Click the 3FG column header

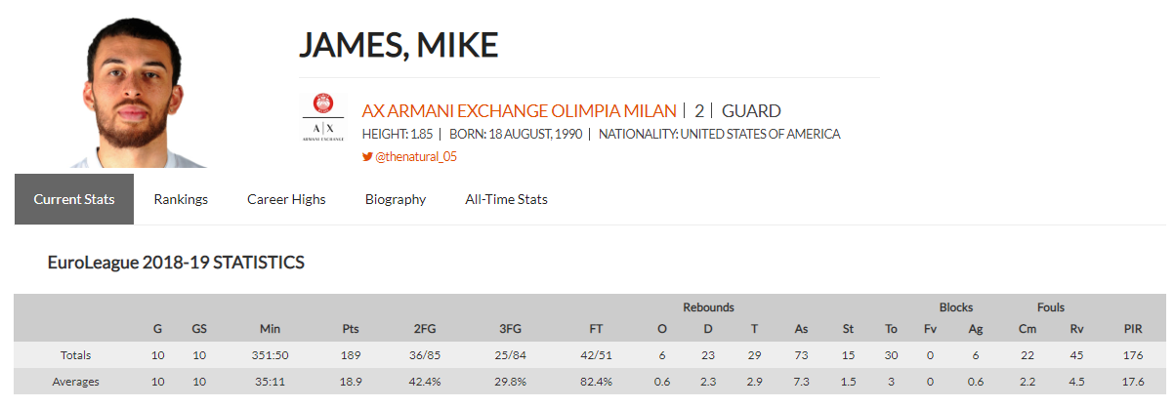[510, 330]
